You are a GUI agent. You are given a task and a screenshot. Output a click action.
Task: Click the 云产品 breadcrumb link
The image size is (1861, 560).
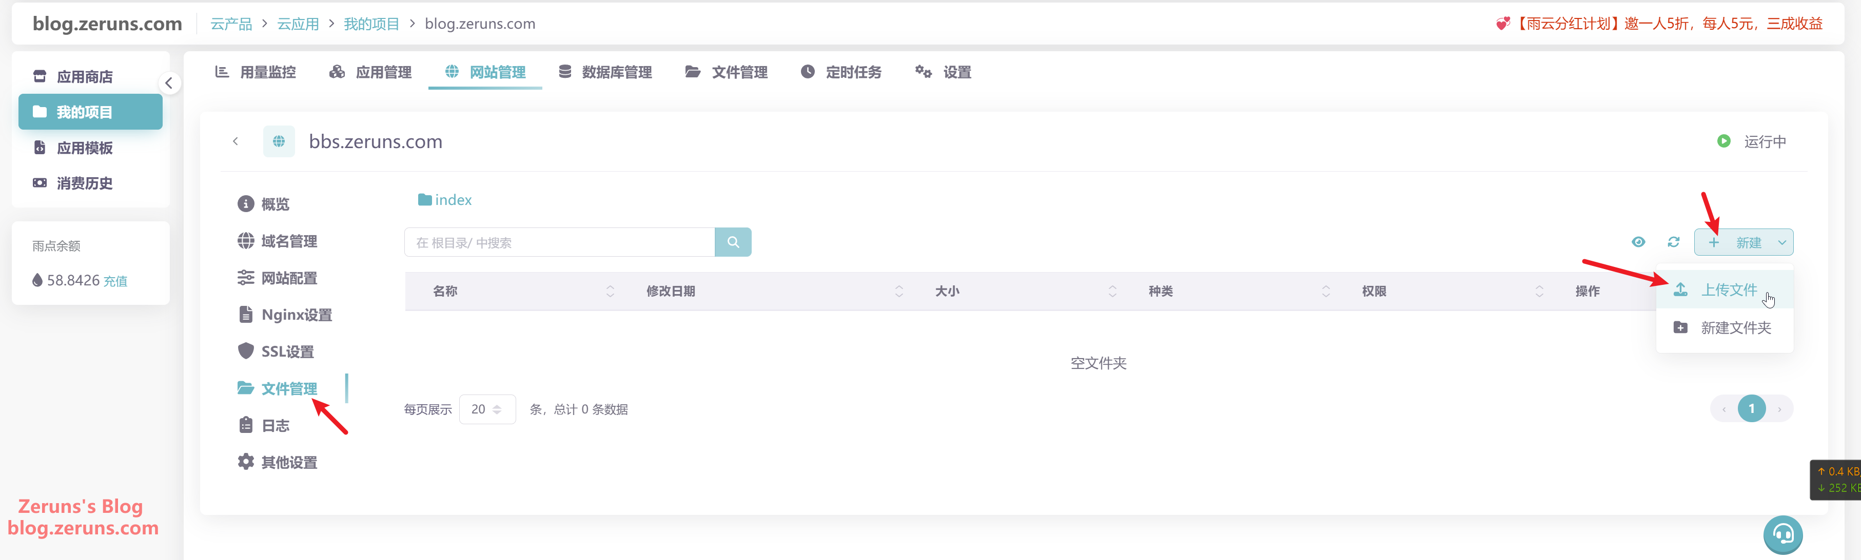point(231,24)
